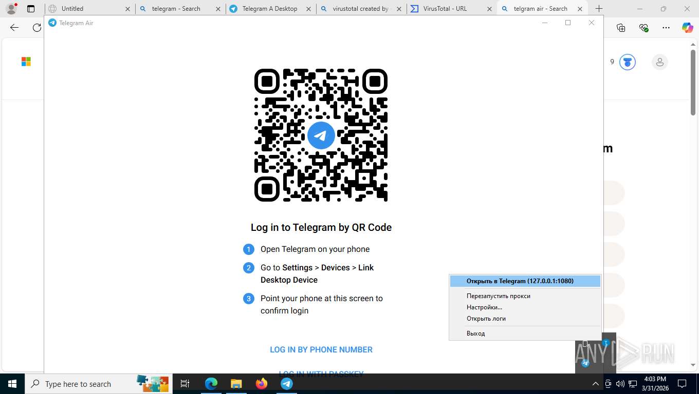
Task: Open the notification center icon
Action: [682, 384]
